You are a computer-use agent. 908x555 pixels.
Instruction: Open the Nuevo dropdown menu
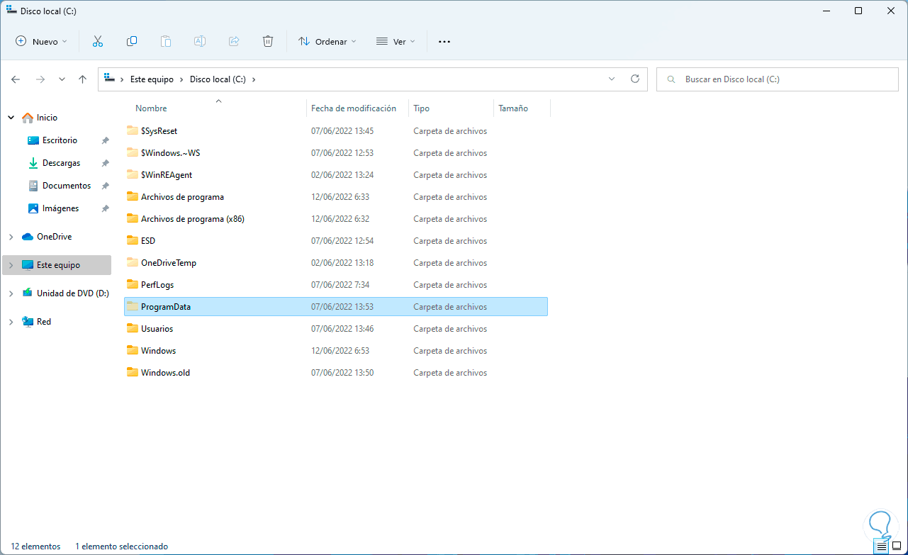[41, 41]
